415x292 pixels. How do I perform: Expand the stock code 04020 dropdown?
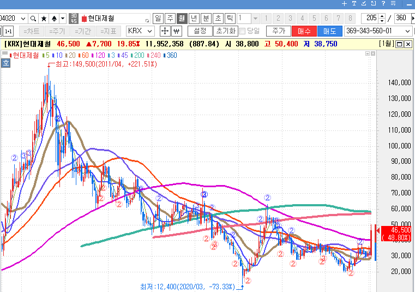[23, 19]
